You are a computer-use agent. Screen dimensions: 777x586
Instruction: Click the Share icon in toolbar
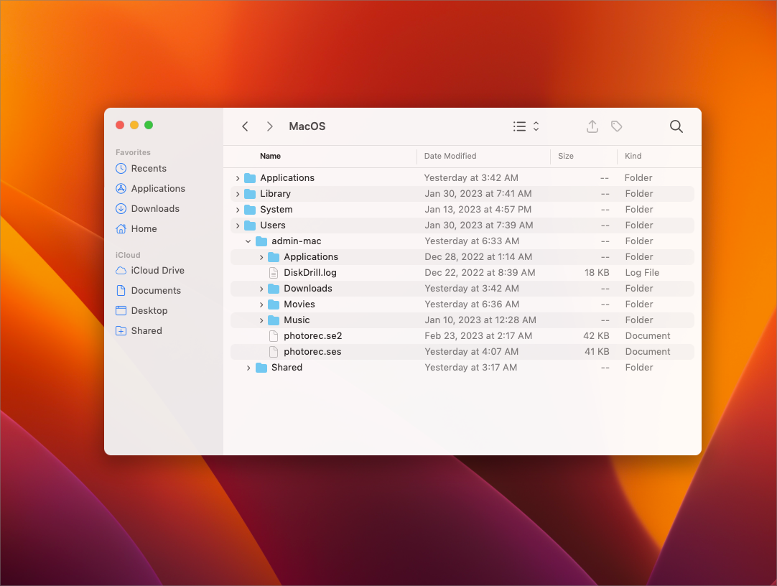coord(592,126)
